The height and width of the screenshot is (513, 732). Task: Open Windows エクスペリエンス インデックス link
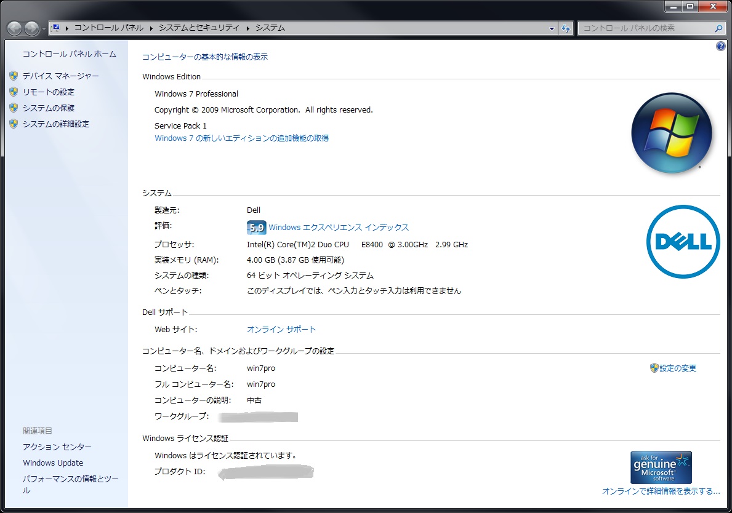[339, 227]
